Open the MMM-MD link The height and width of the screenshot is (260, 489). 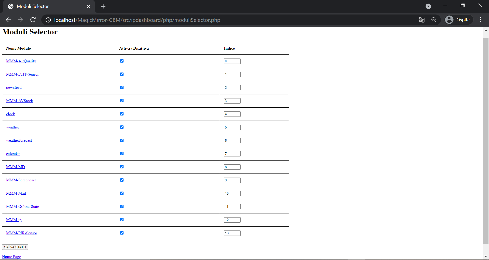pyautogui.click(x=16, y=167)
